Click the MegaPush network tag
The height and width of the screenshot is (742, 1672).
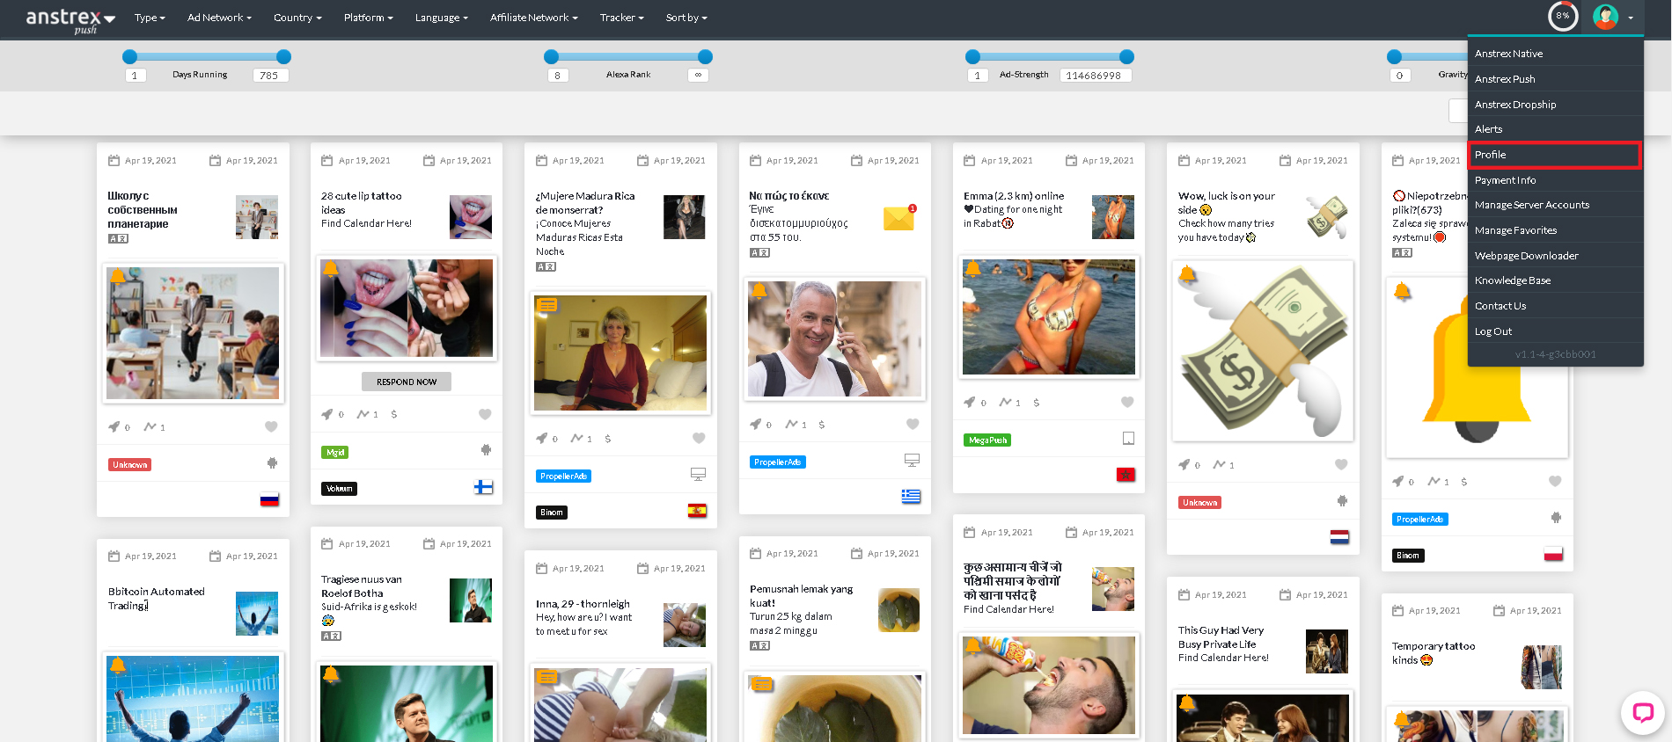click(x=987, y=440)
